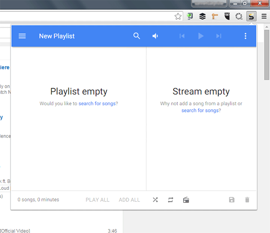This screenshot has width=270, height=233.
Task: Click the save stream floppy disk icon
Action: coord(232,200)
